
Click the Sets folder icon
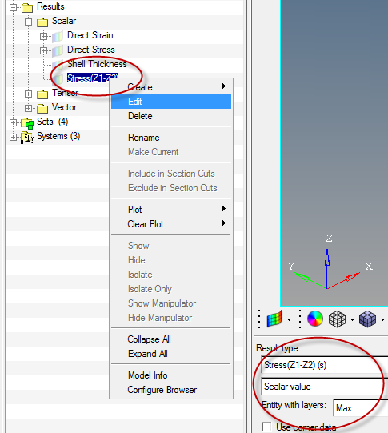(x=27, y=122)
